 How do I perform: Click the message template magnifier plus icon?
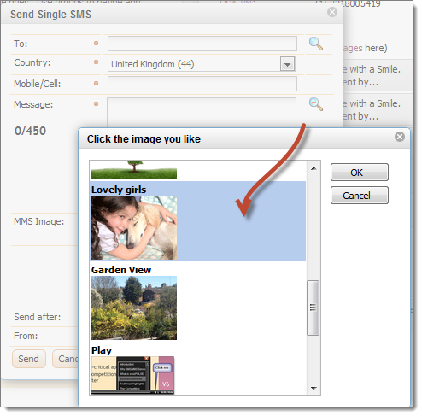pos(316,104)
